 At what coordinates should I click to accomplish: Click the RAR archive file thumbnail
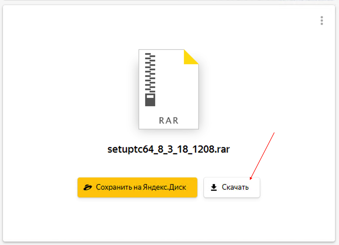[169, 89]
